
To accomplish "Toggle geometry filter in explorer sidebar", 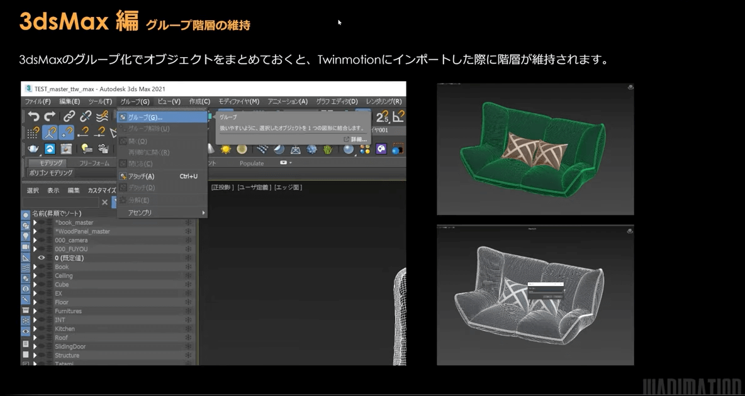I will coord(26,215).
